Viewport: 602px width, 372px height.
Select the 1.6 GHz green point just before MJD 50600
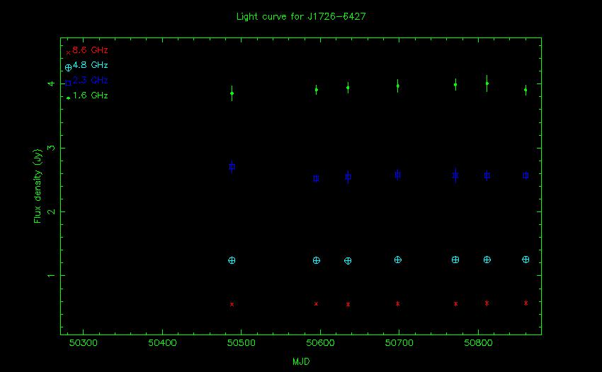click(317, 90)
